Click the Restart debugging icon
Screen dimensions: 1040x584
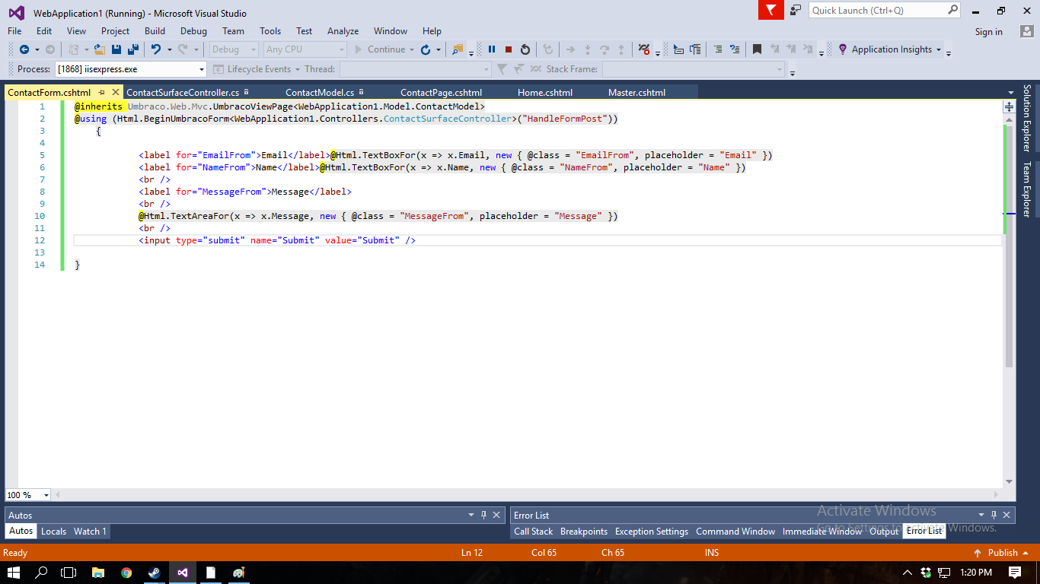(525, 49)
